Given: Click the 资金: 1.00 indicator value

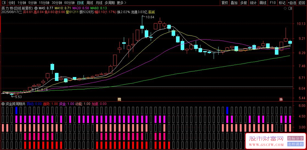Looking at the screenshot, I should [67, 104].
